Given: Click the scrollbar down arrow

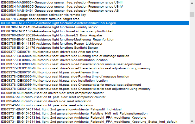Looking at the screenshot, I should pos(192,121).
